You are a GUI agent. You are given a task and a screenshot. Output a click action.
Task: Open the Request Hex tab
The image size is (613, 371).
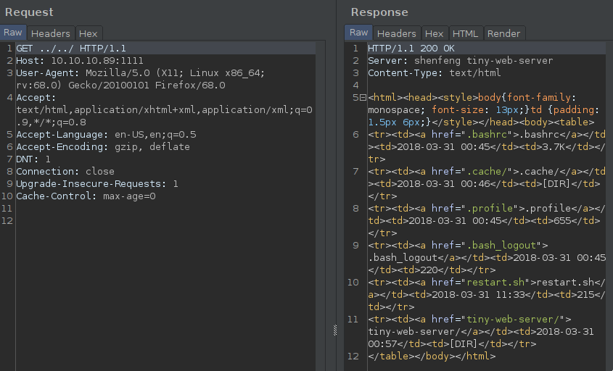(x=88, y=33)
